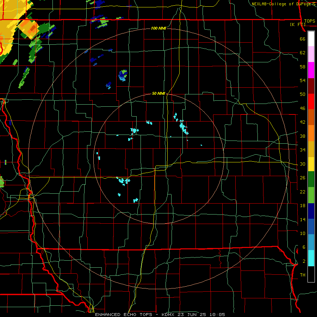
Task: Select the orange swatch near 38 kft
Action: (311, 133)
